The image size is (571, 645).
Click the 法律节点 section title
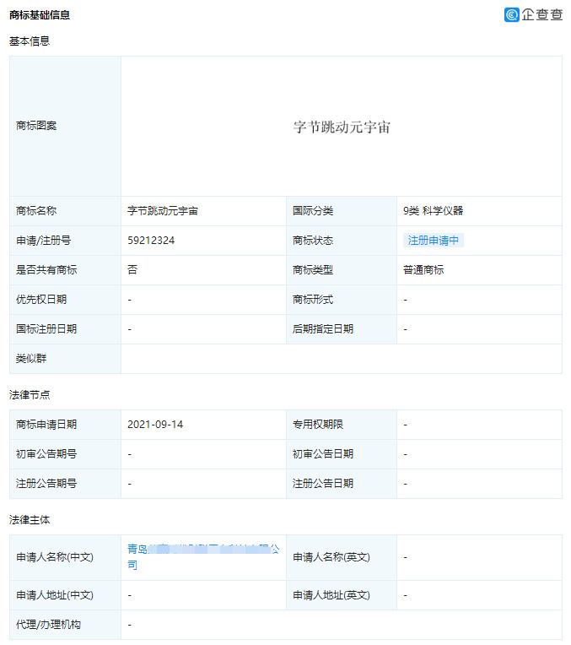point(30,394)
